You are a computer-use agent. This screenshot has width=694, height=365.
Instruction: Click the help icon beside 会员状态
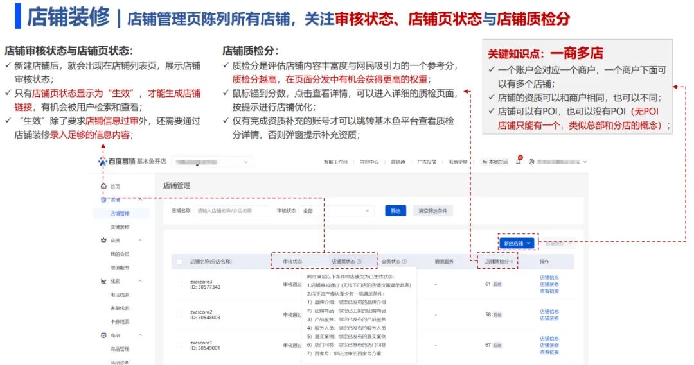click(x=404, y=262)
